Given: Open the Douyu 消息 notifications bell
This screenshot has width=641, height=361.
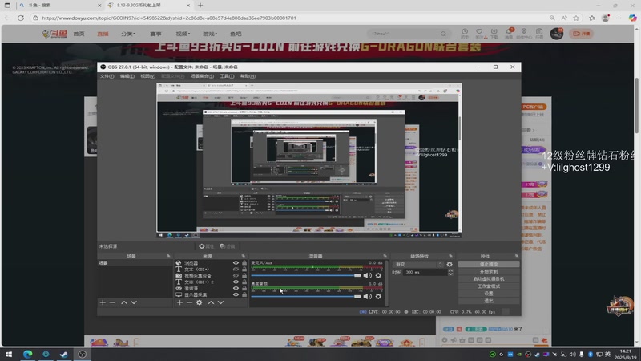Looking at the screenshot, I should click(509, 34).
